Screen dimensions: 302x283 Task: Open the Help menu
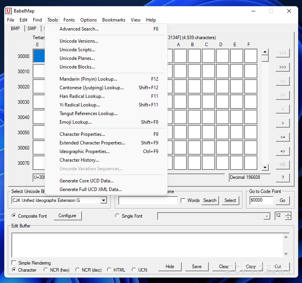pos(151,20)
